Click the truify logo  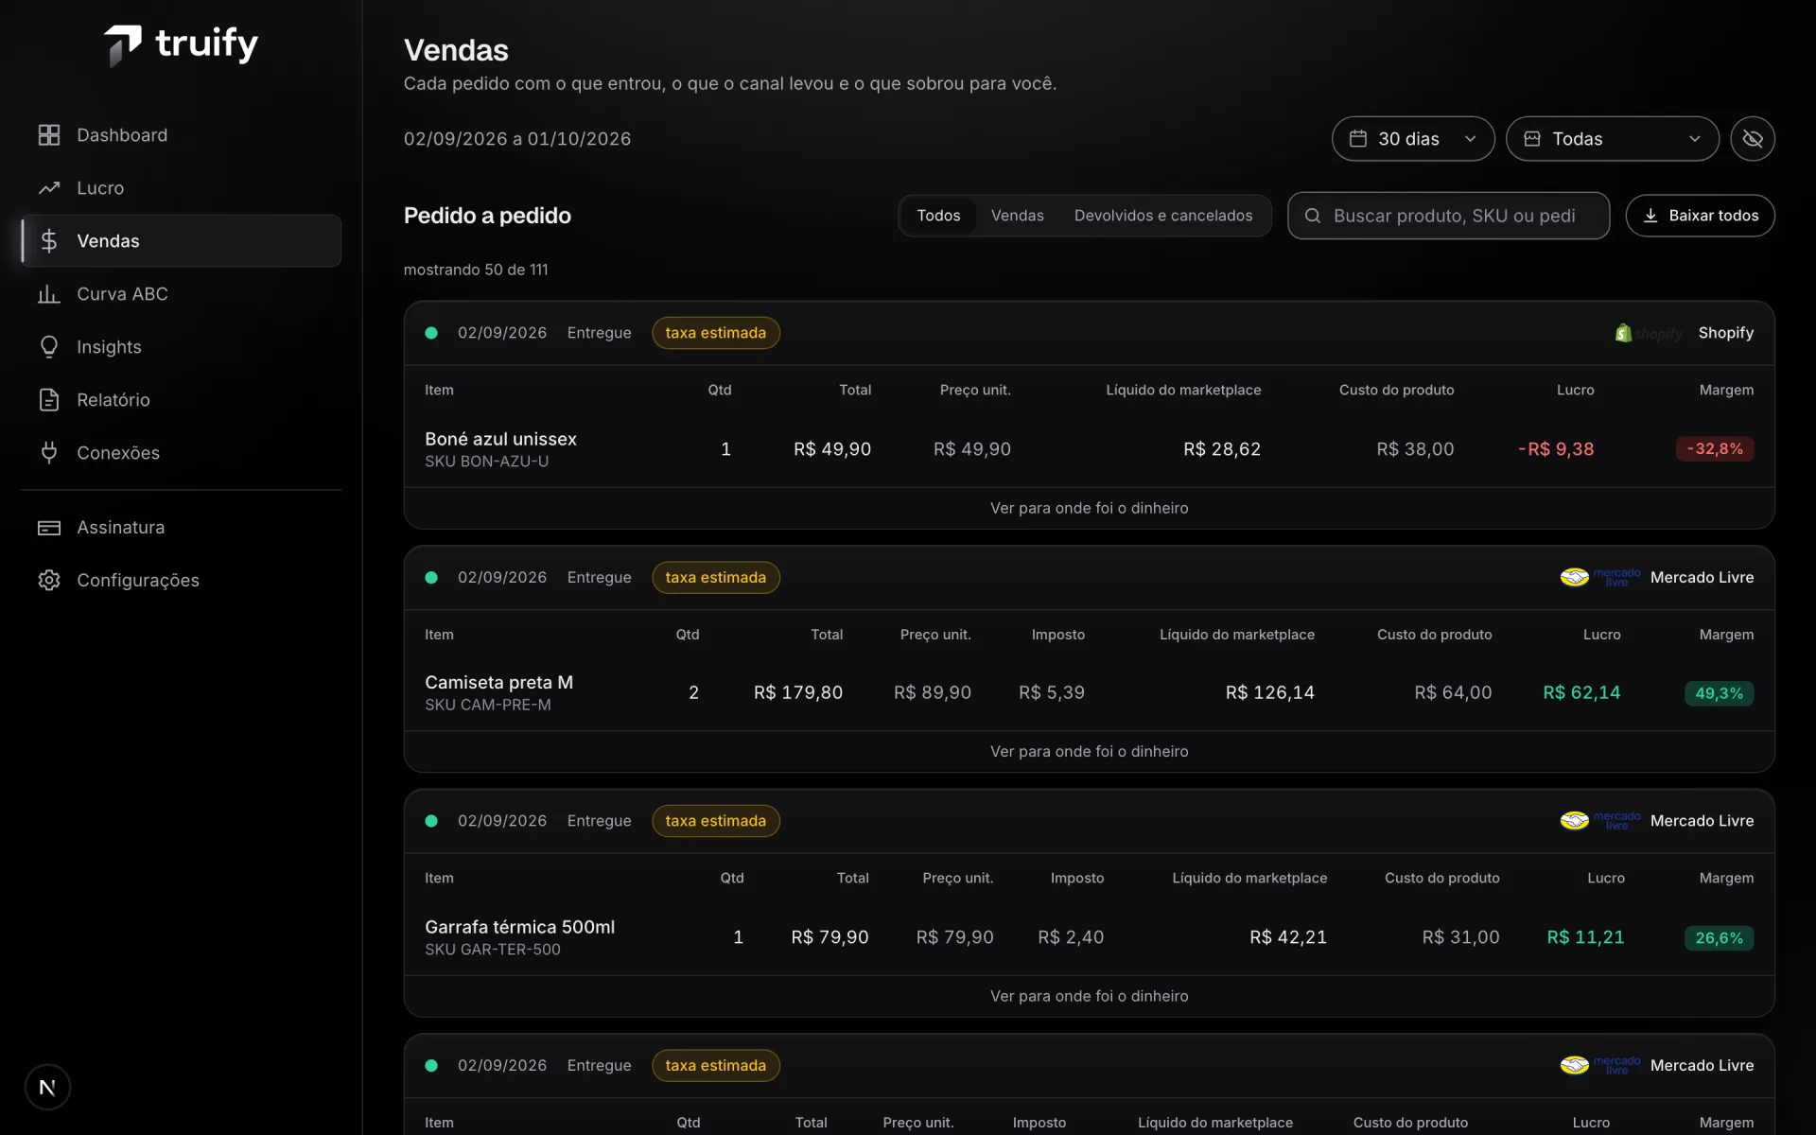181,44
